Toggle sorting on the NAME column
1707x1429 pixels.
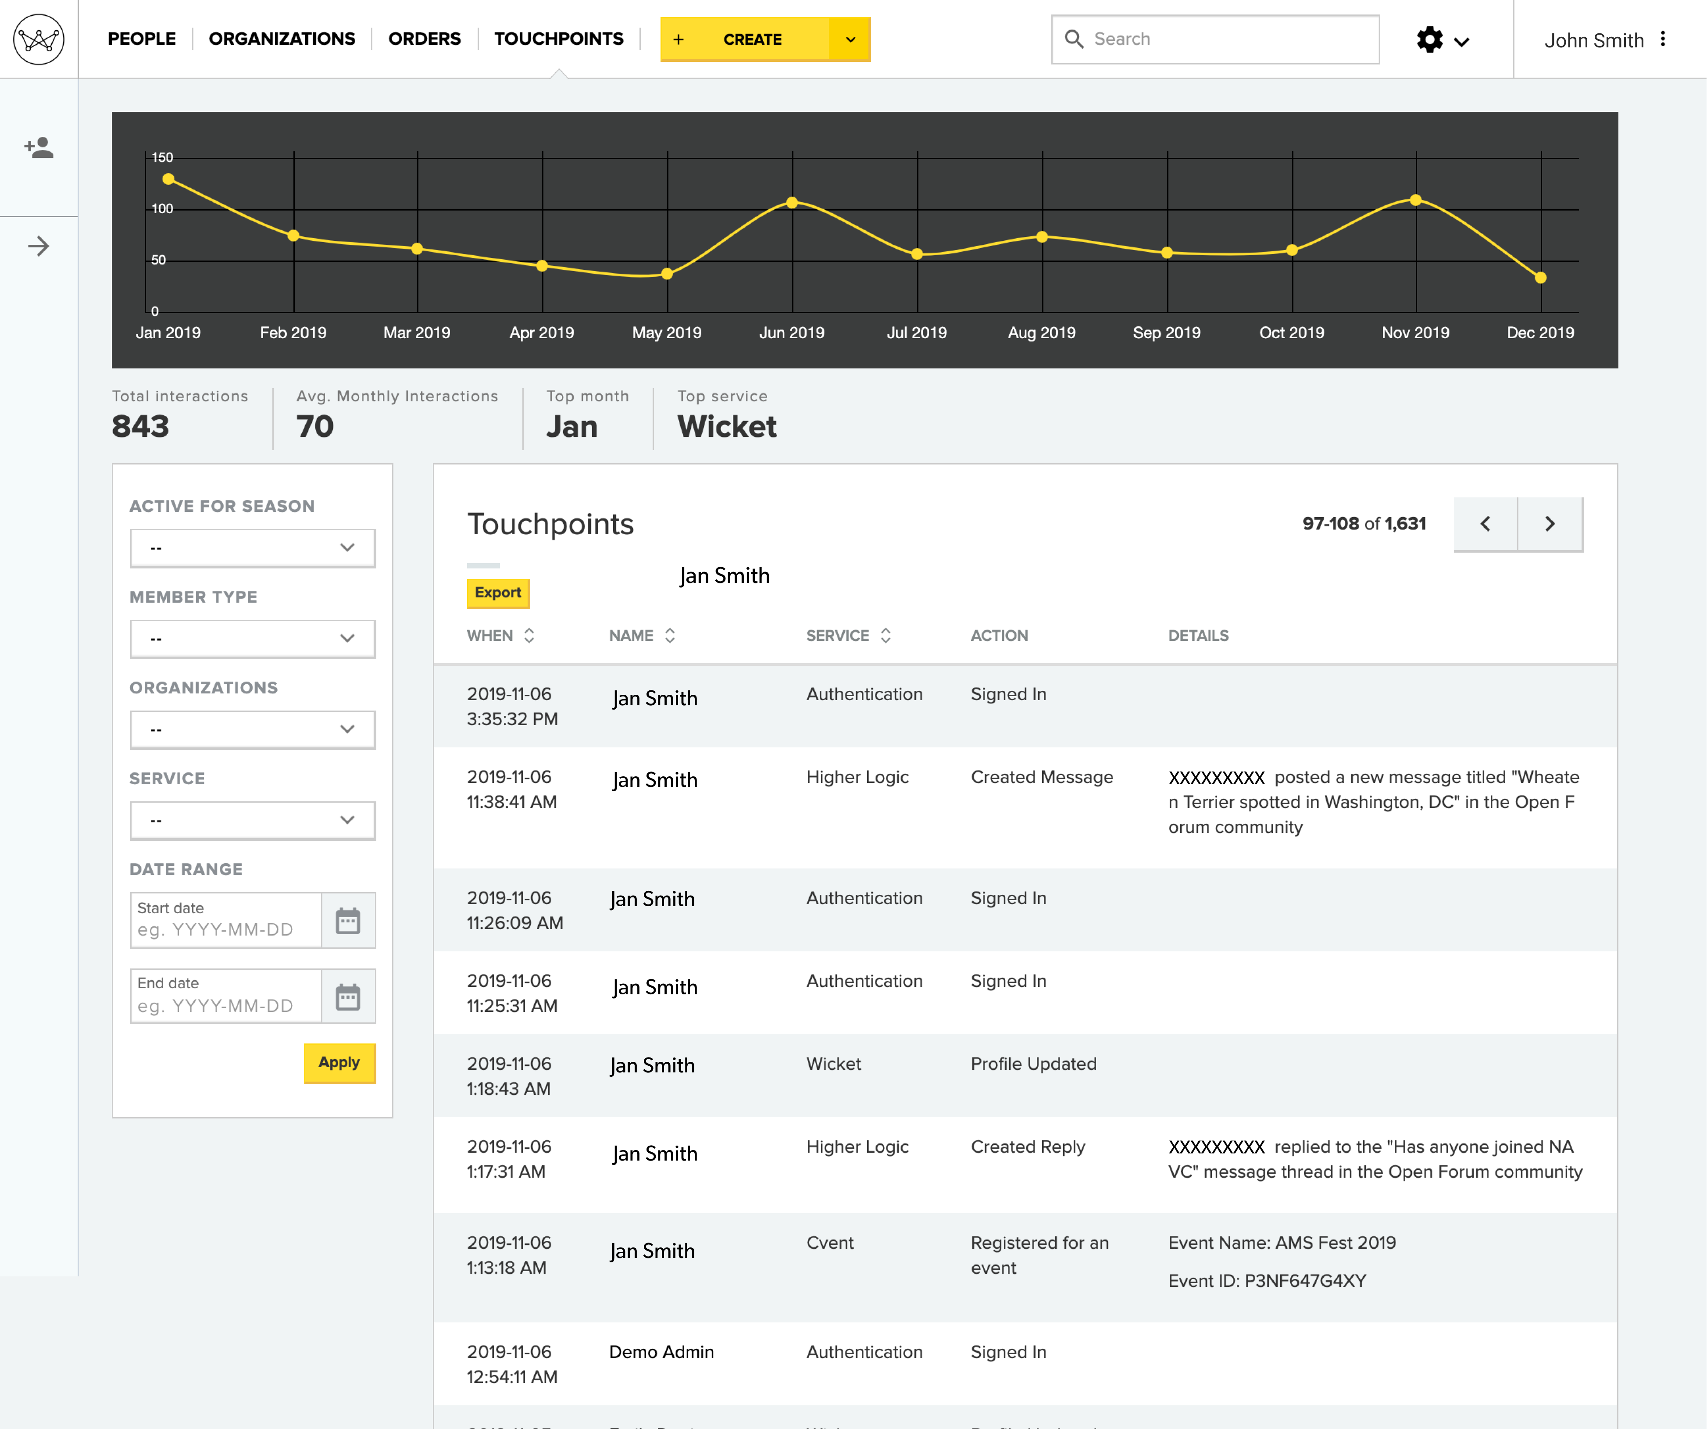pos(671,635)
